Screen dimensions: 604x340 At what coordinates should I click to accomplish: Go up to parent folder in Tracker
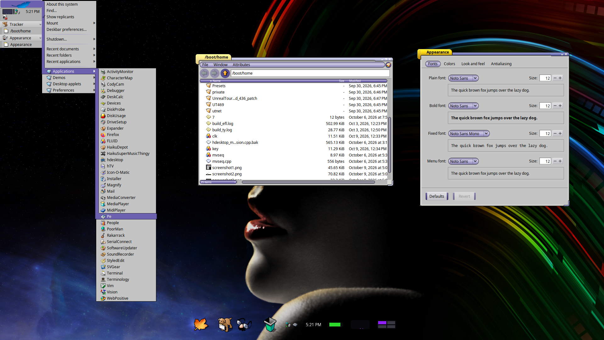pyautogui.click(x=225, y=73)
